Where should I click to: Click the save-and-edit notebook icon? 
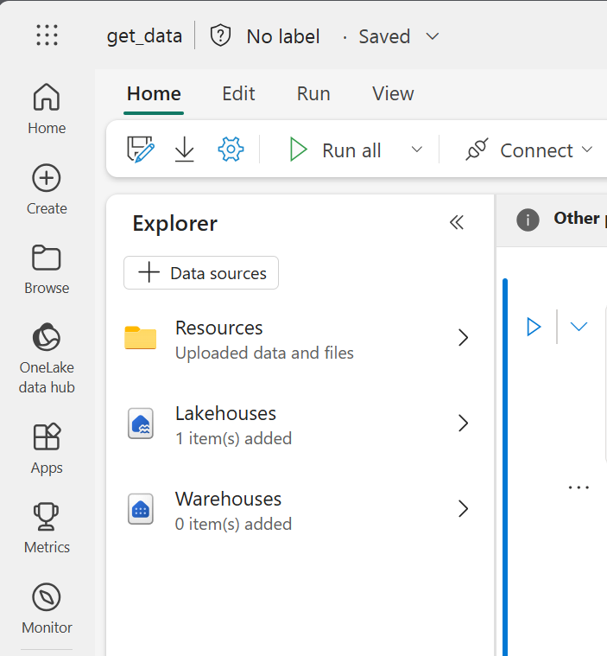[x=141, y=149]
